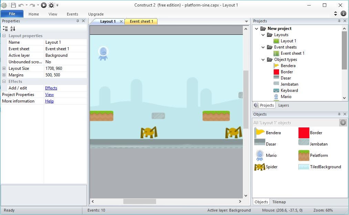Collapse the Object types folder
Image resolution: width=349 pixels, height=215 pixels.
coord(263,60)
